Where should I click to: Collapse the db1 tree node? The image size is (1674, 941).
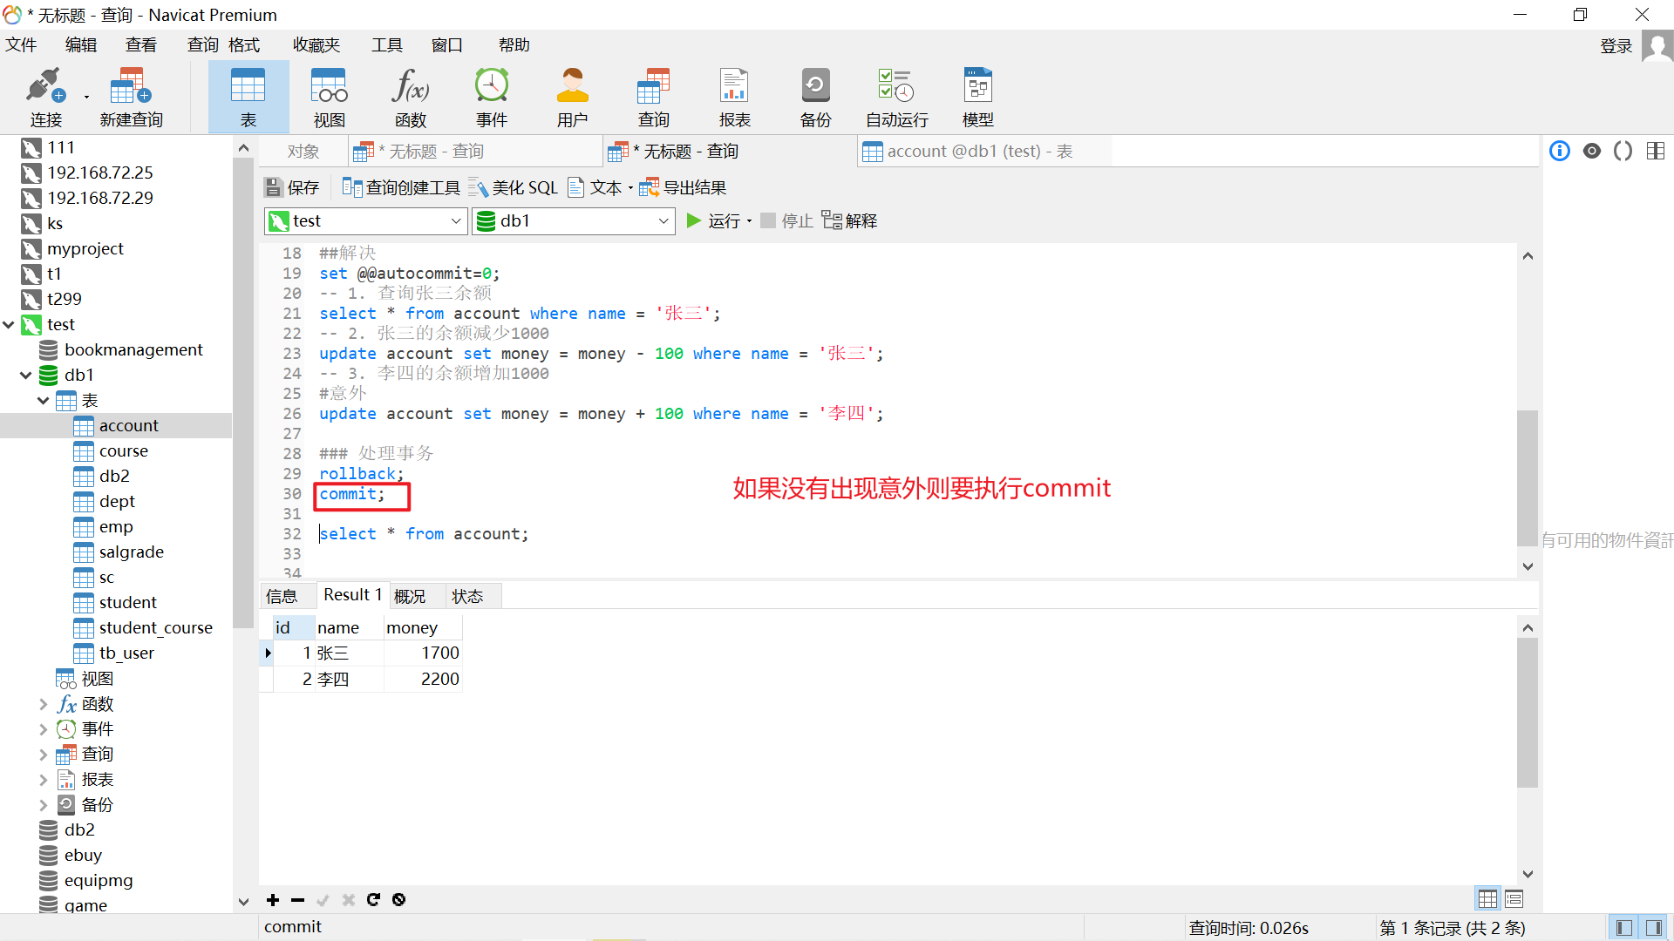point(26,376)
